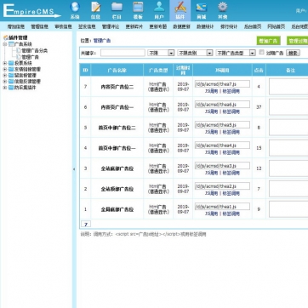Click the click count 37 cell
Screen dimensions: 308x308
[x=259, y=107]
